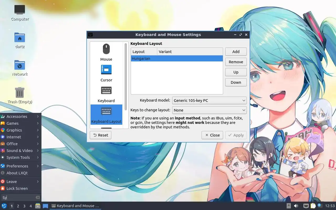Switch to virtual desktop 4
336x210 pixels.
pos(30,206)
